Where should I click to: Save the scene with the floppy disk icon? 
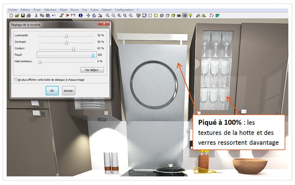pyautogui.click(x=23, y=16)
